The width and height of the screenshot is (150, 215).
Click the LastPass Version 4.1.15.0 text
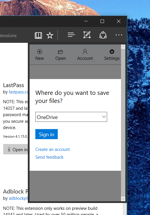click(x=15, y=137)
